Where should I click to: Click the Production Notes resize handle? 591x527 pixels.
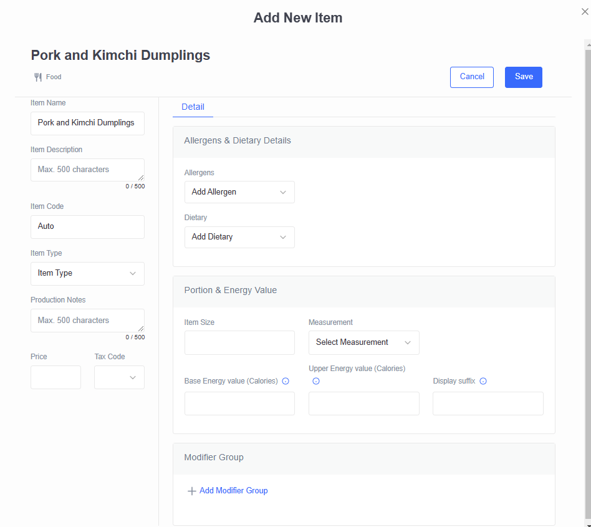tap(141, 328)
